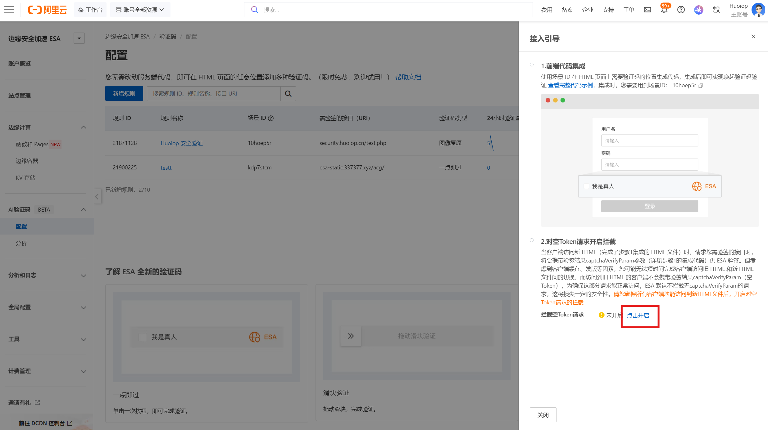Click the AI assistant purple icon
The height and width of the screenshot is (430, 768).
[698, 10]
